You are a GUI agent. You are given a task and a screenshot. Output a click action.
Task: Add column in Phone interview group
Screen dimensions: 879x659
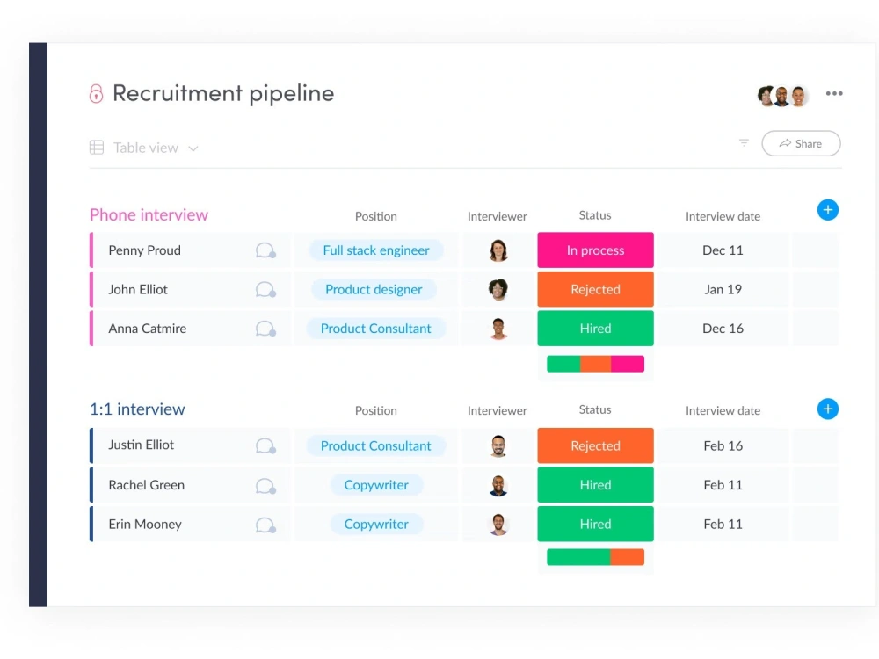(x=827, y=210)
